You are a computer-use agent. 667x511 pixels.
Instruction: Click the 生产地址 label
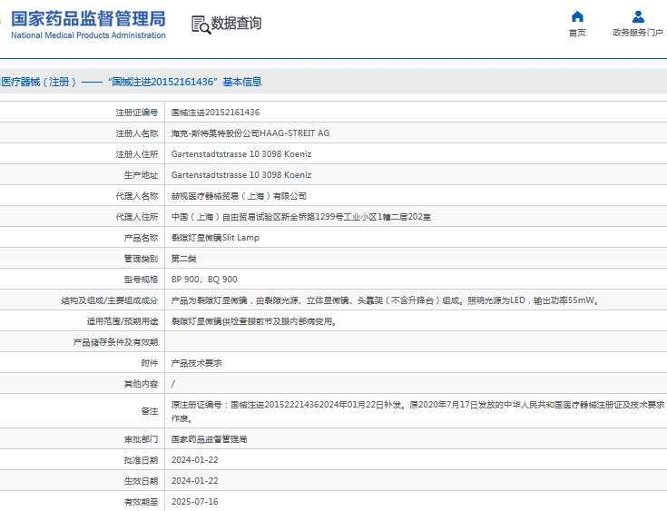pyautogui.click(x=141, y=175)
